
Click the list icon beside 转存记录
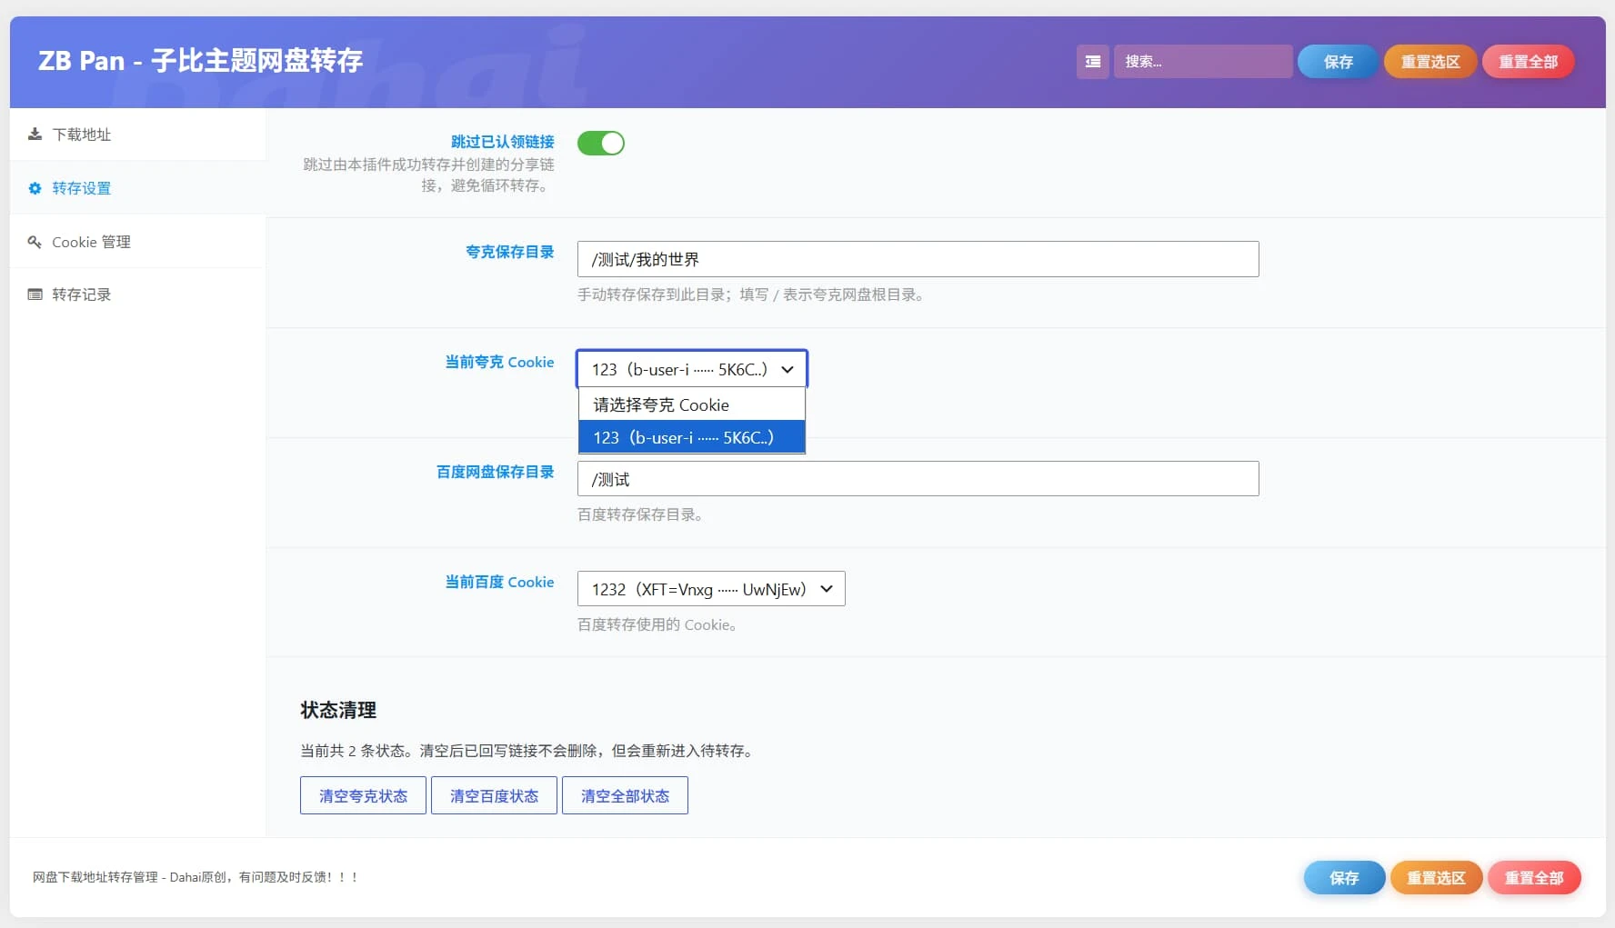[x=35, y=294]
